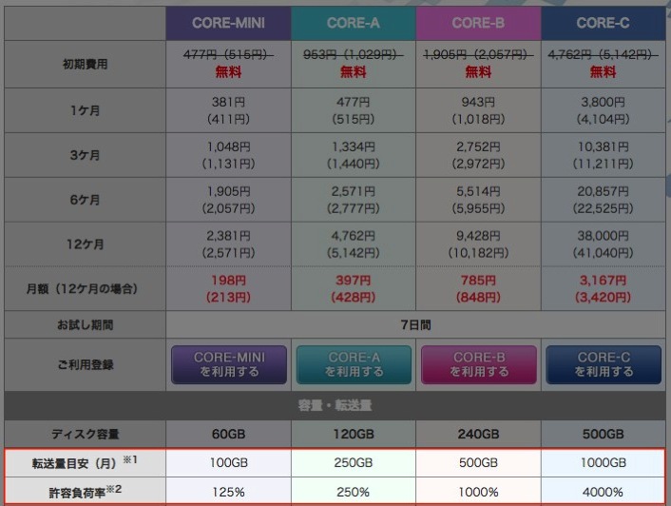Click the CORE-MINIを利用する button

coord(229,364)
